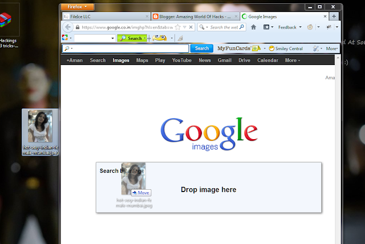
Task: Open the toolbar search combo box dropdown
Action: click(x=113, y=38)
